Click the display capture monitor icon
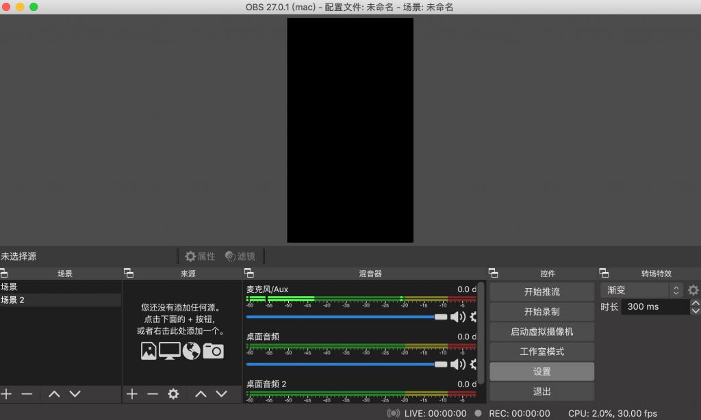Screen dimensions: 701x420 point(170,351)
